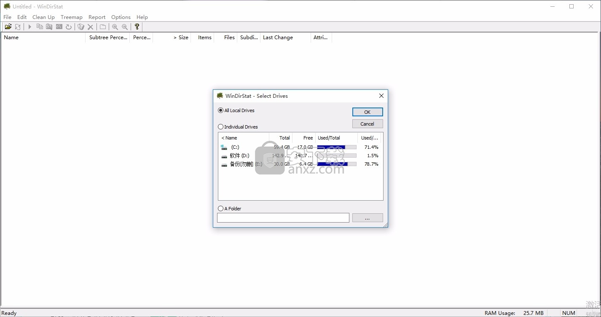
Task: Click the folder browse button
Action: [368, 218]
